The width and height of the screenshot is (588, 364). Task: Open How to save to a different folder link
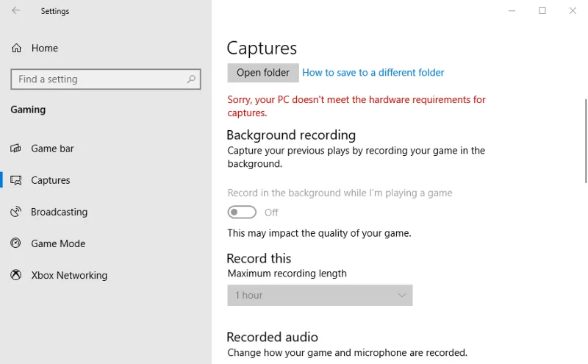(x=373, y=72)
